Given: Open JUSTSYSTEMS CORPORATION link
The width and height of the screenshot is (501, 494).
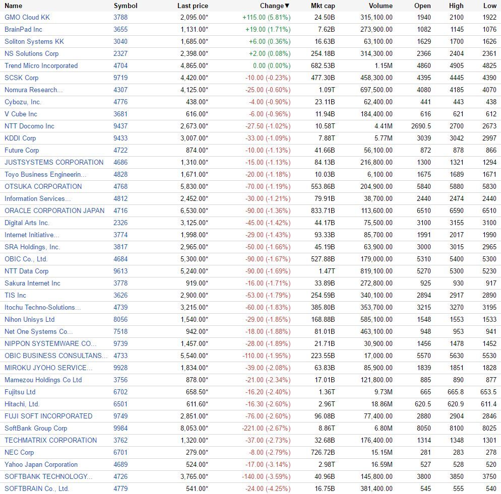Looking at the screenshot, I should (x=54, y=163).
